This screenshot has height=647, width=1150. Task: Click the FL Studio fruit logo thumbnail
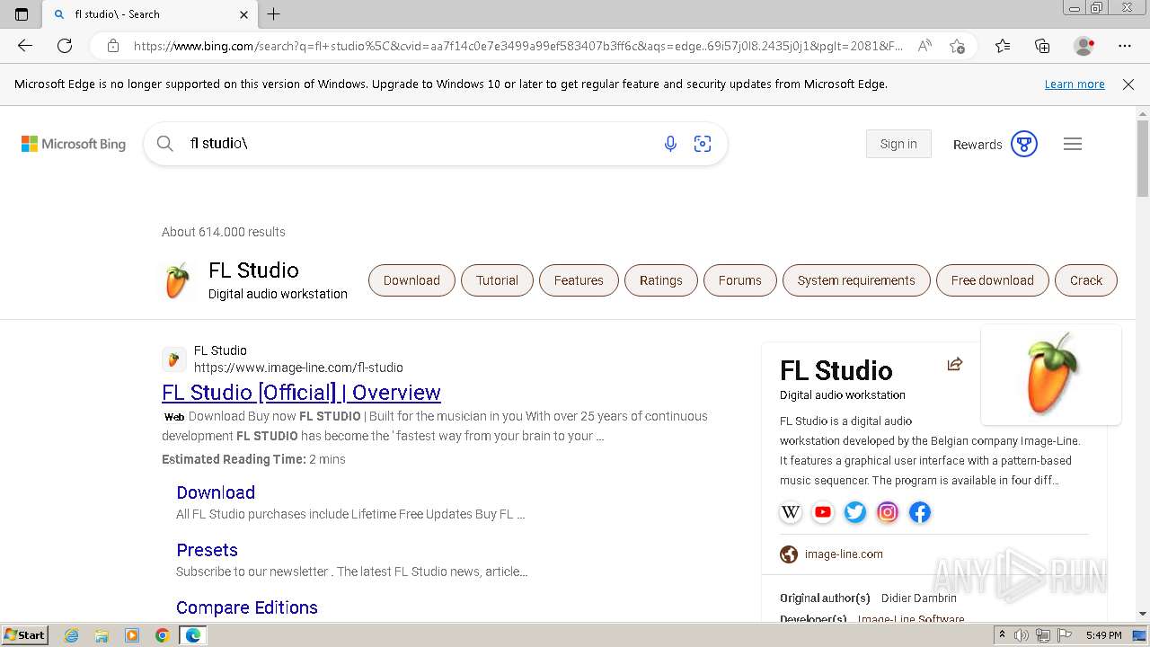click(x=1051, y=374)
